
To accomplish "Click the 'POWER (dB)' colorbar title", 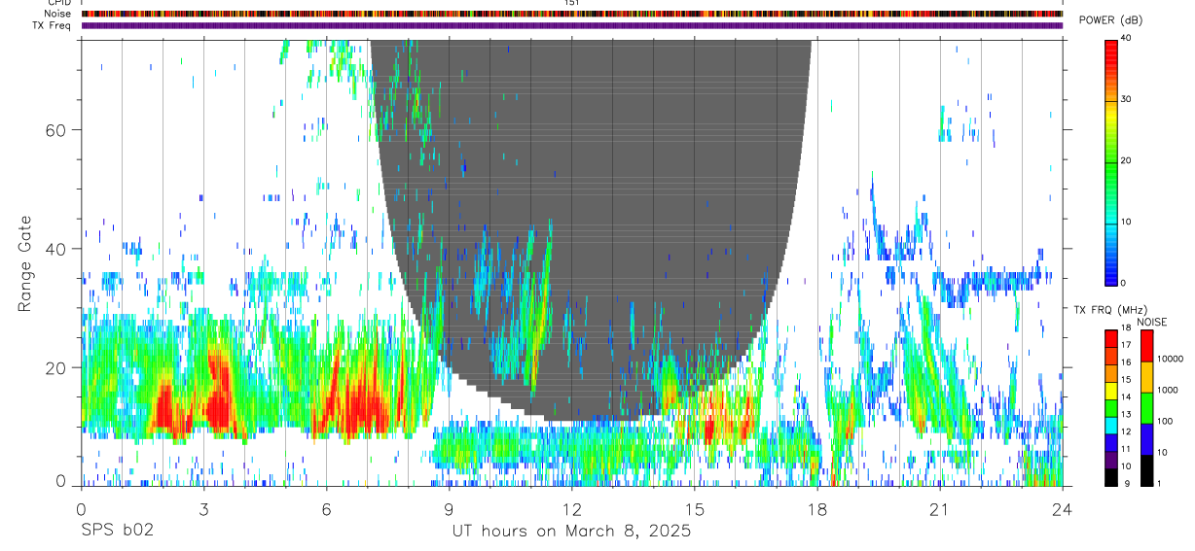I will click(x=1110, y=20).
